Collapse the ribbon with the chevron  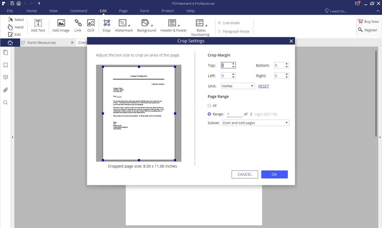(x=378, y=11)
